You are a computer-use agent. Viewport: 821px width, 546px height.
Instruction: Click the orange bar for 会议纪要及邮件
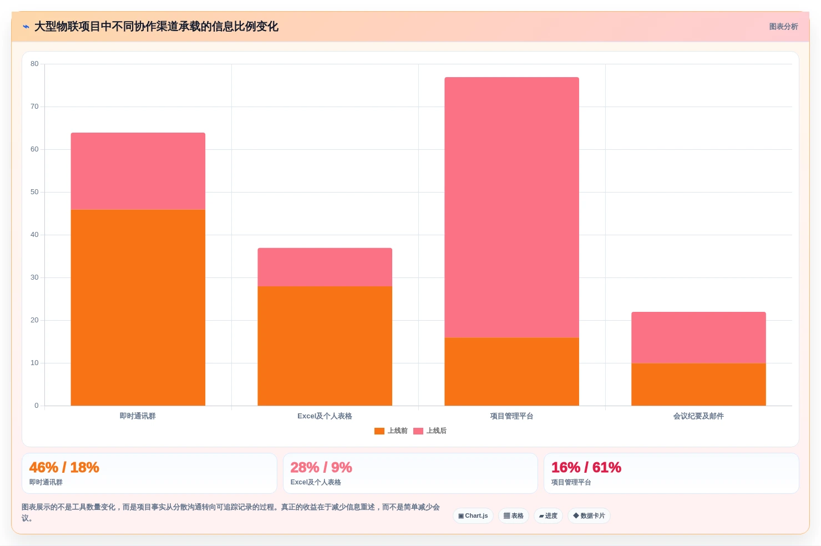[x=699, y=384]
